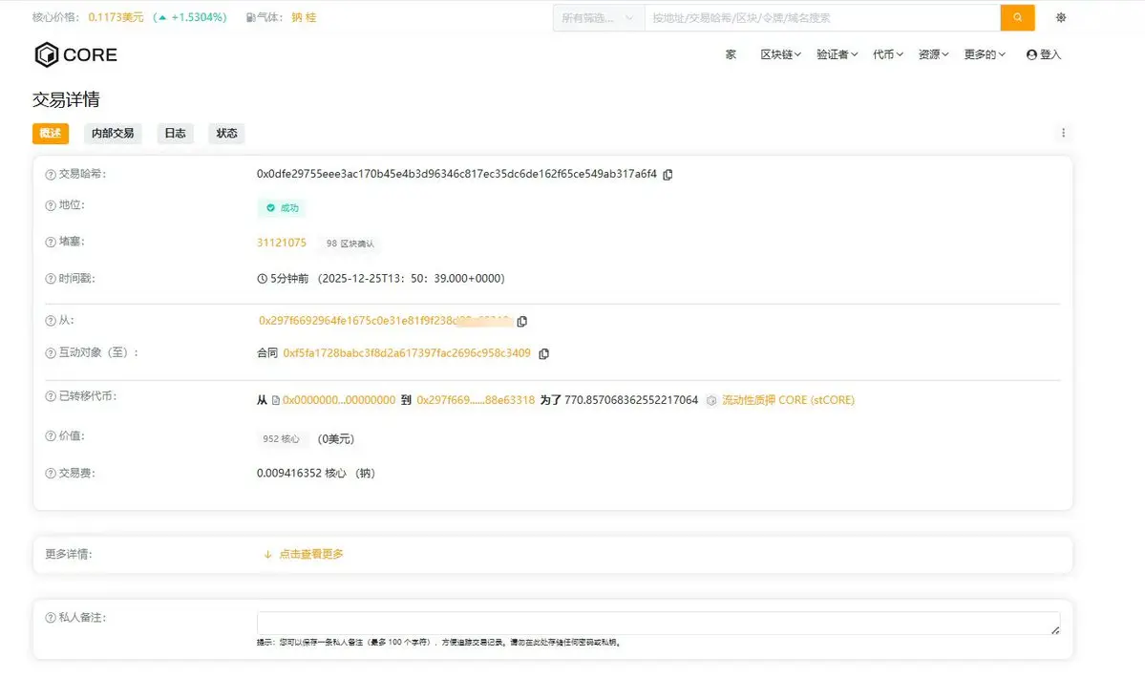Open token sender 0x0000000...00000000
1145x678 pixels.
(339, 401)
